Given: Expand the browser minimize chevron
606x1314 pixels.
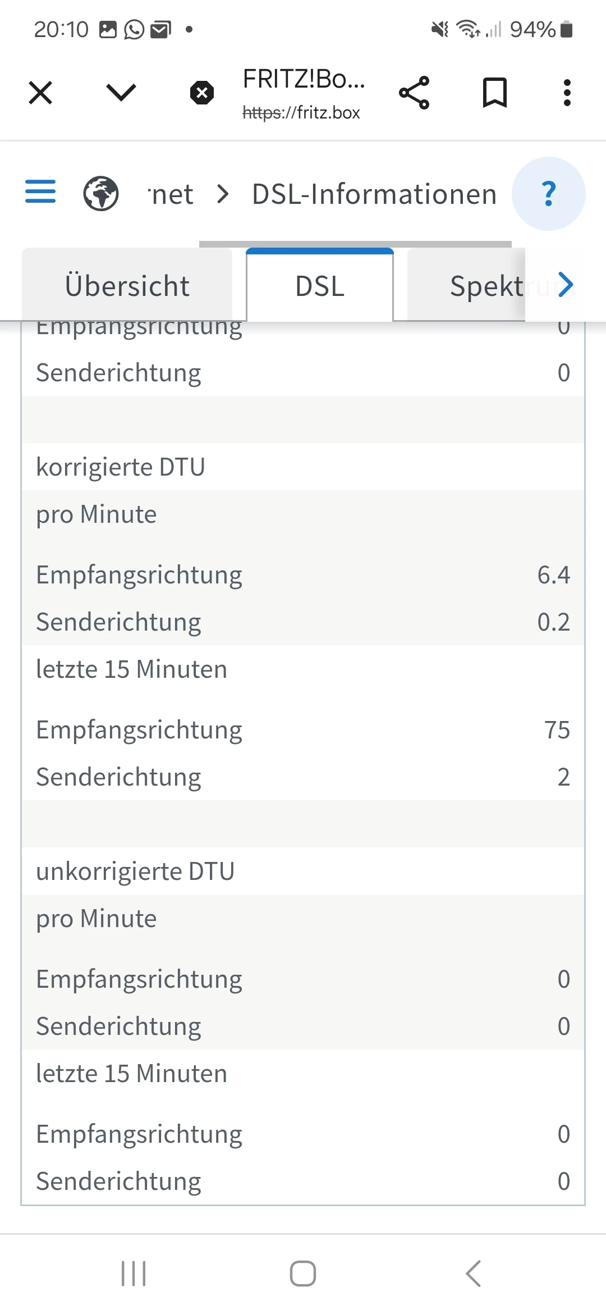Looking at the screenshot, I should (121, 93).
